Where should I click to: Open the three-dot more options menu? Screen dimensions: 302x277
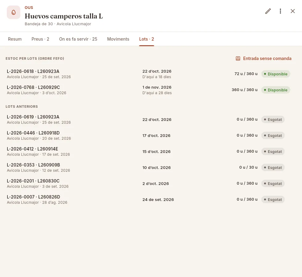[280, 11]
